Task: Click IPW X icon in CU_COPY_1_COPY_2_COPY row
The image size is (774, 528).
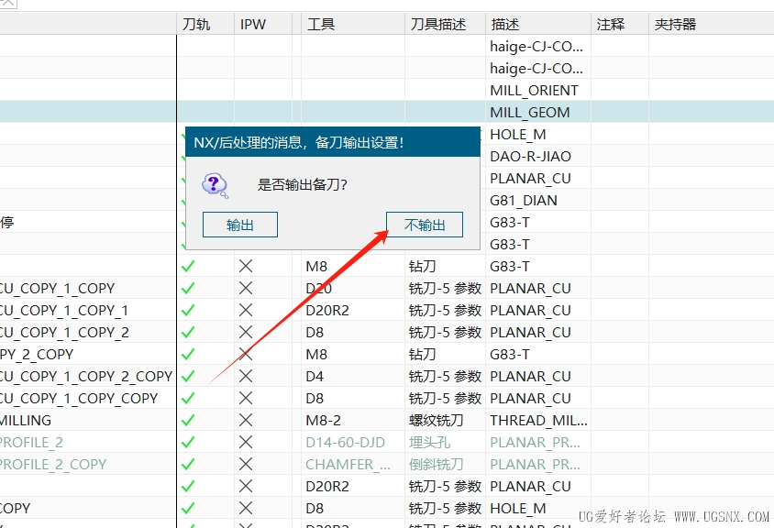Action: click(246, 377)
